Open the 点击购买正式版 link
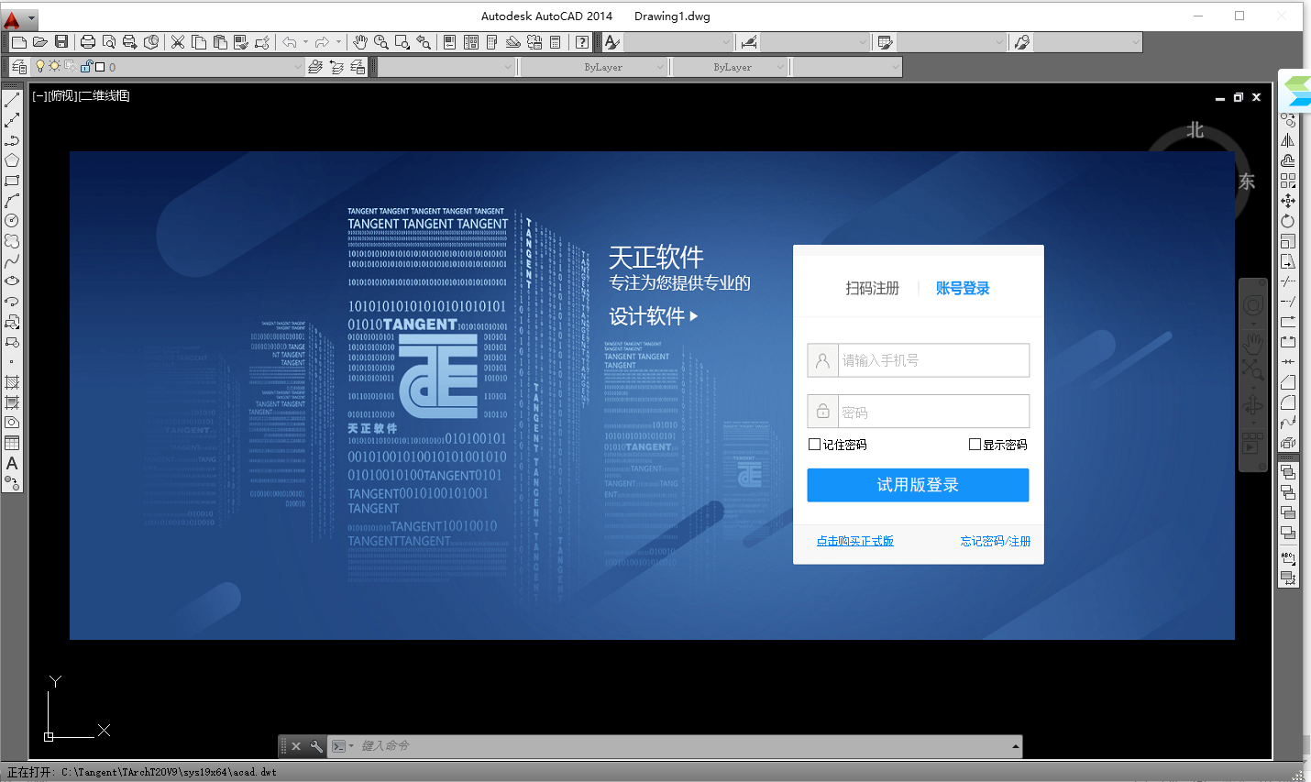Image resolution: width=1311 pixels, height=782 pixels. point(855,542)
